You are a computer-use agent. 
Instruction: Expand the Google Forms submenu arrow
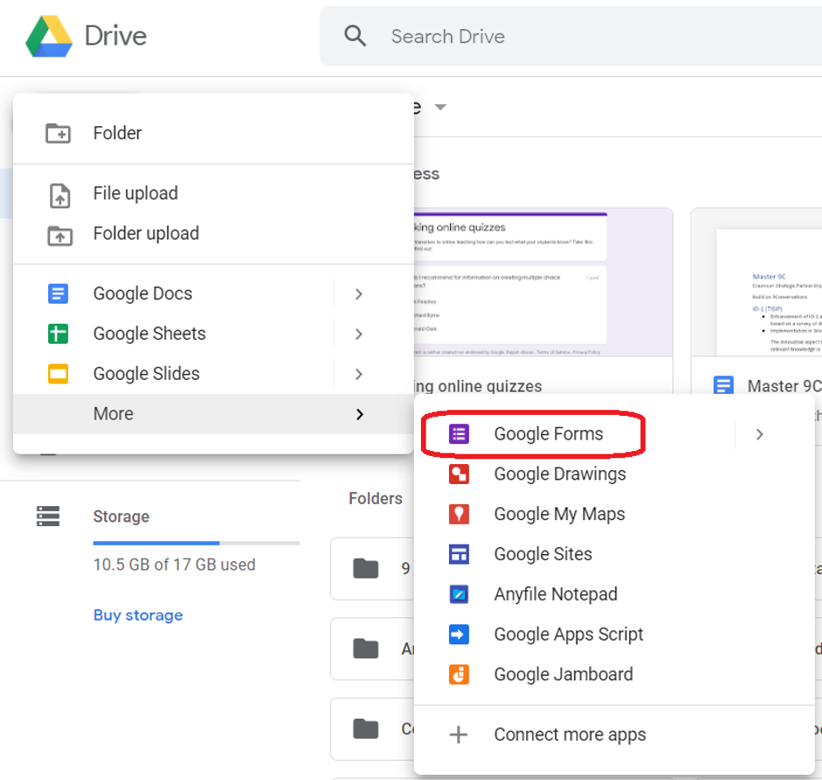(x=760, y=434)
